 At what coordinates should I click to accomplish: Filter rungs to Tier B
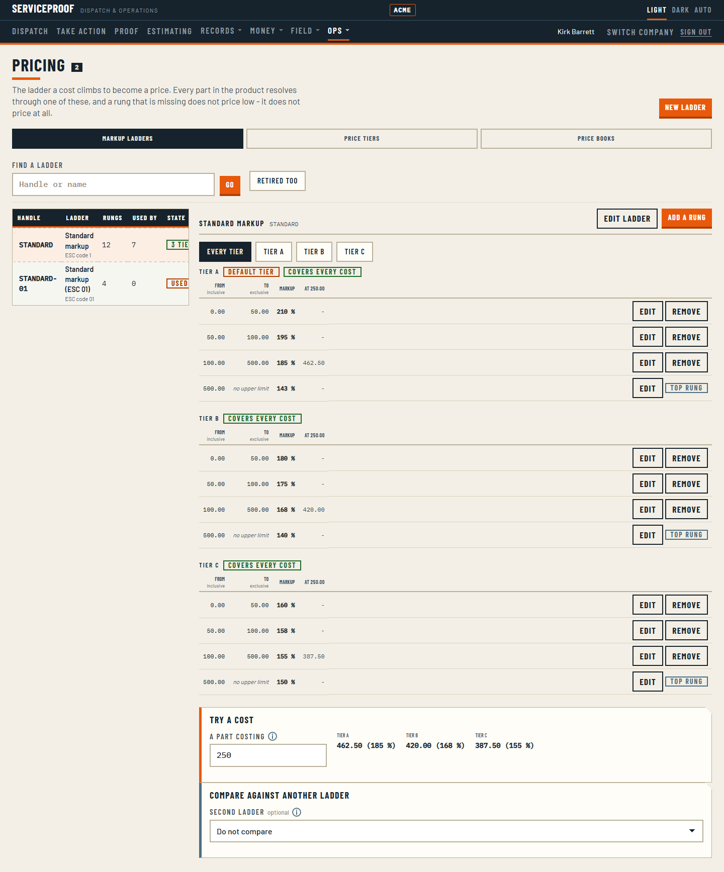[x=314, y=252]
